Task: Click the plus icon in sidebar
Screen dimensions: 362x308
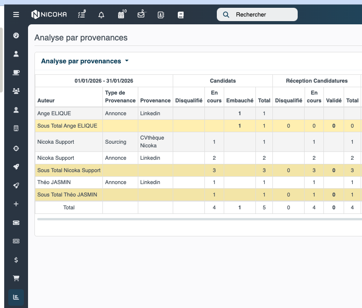Action: (16, 204)
